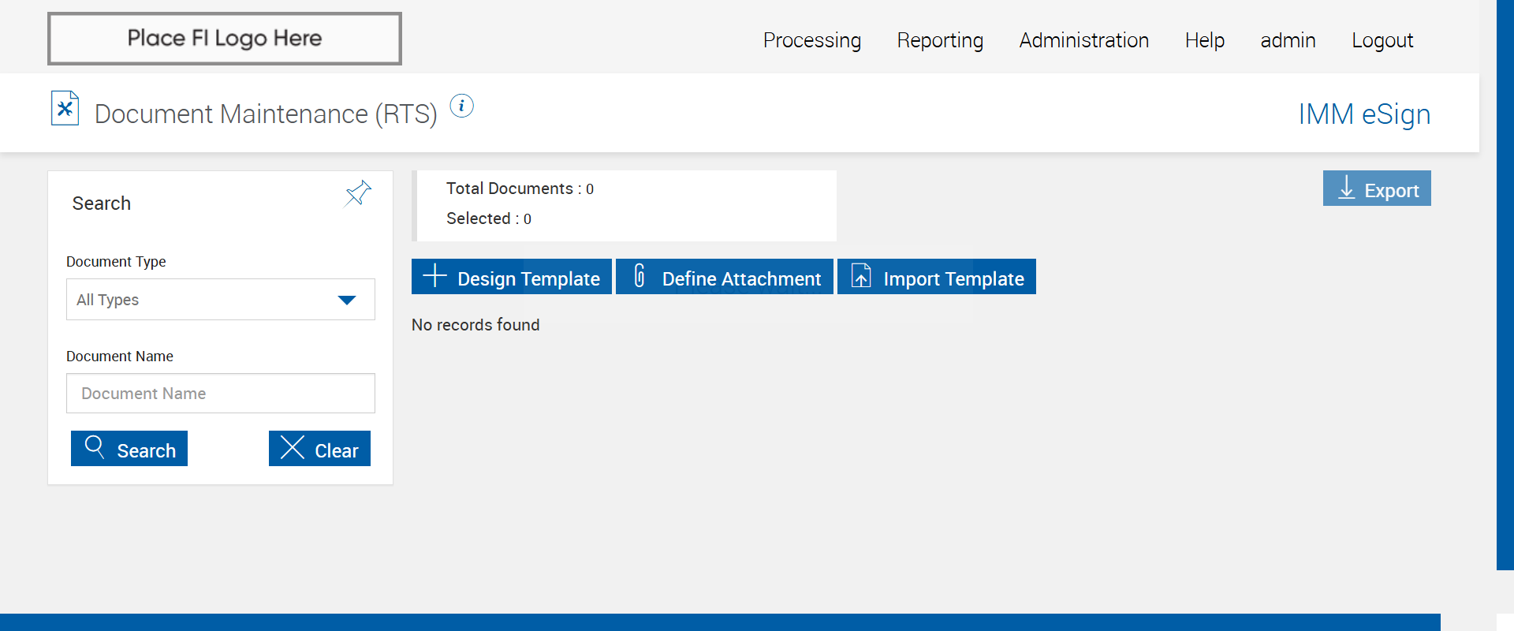The width and height of the screenshot is (1514, 631).
Task: Click the admin user menu
Action: pyautogui.click(x=1288, y=40)
